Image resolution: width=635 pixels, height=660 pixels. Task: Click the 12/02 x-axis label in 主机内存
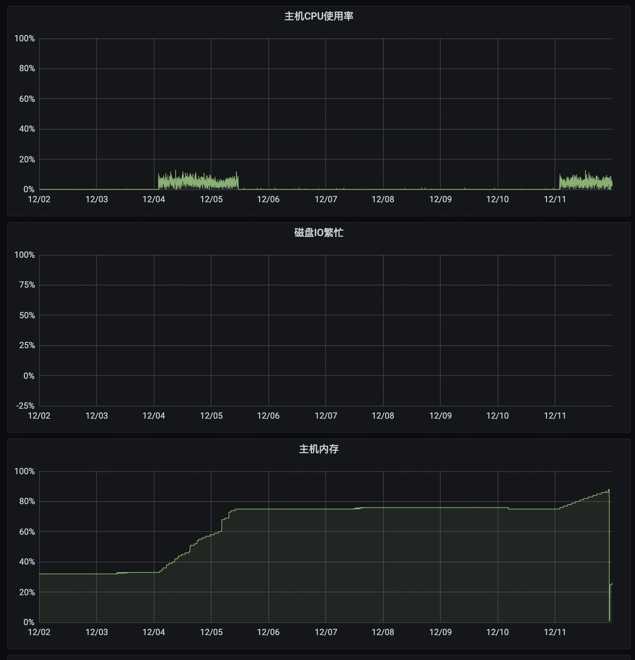pyautogui.click(x=39, y=632)
